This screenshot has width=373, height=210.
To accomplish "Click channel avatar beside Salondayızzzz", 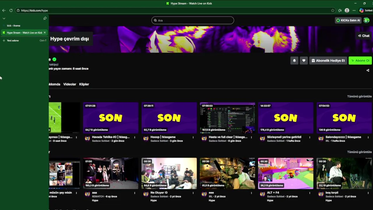I will click(321, 139).
